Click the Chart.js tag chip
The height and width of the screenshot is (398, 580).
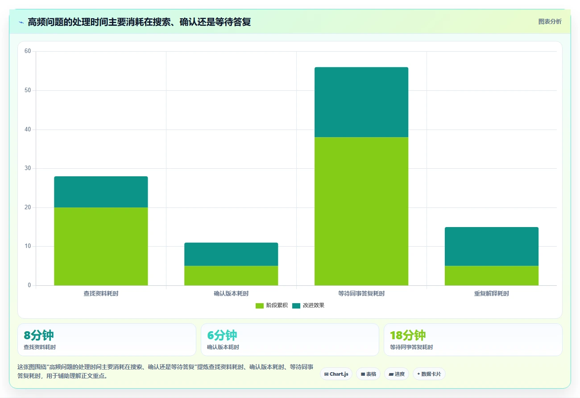pyautogui.click(x=336, y=374)
